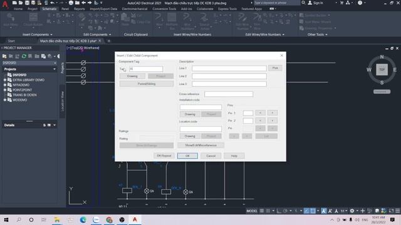Toggle grid display in status bar

click(262, 211)
